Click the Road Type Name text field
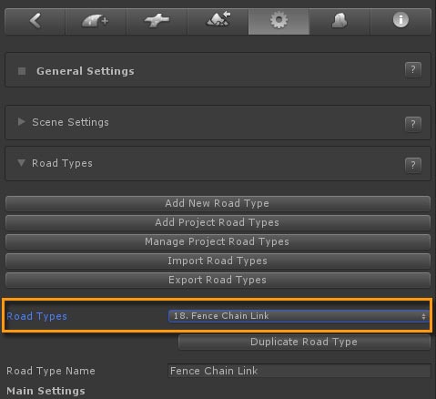The image size is (436, 399). coord(299,371)
